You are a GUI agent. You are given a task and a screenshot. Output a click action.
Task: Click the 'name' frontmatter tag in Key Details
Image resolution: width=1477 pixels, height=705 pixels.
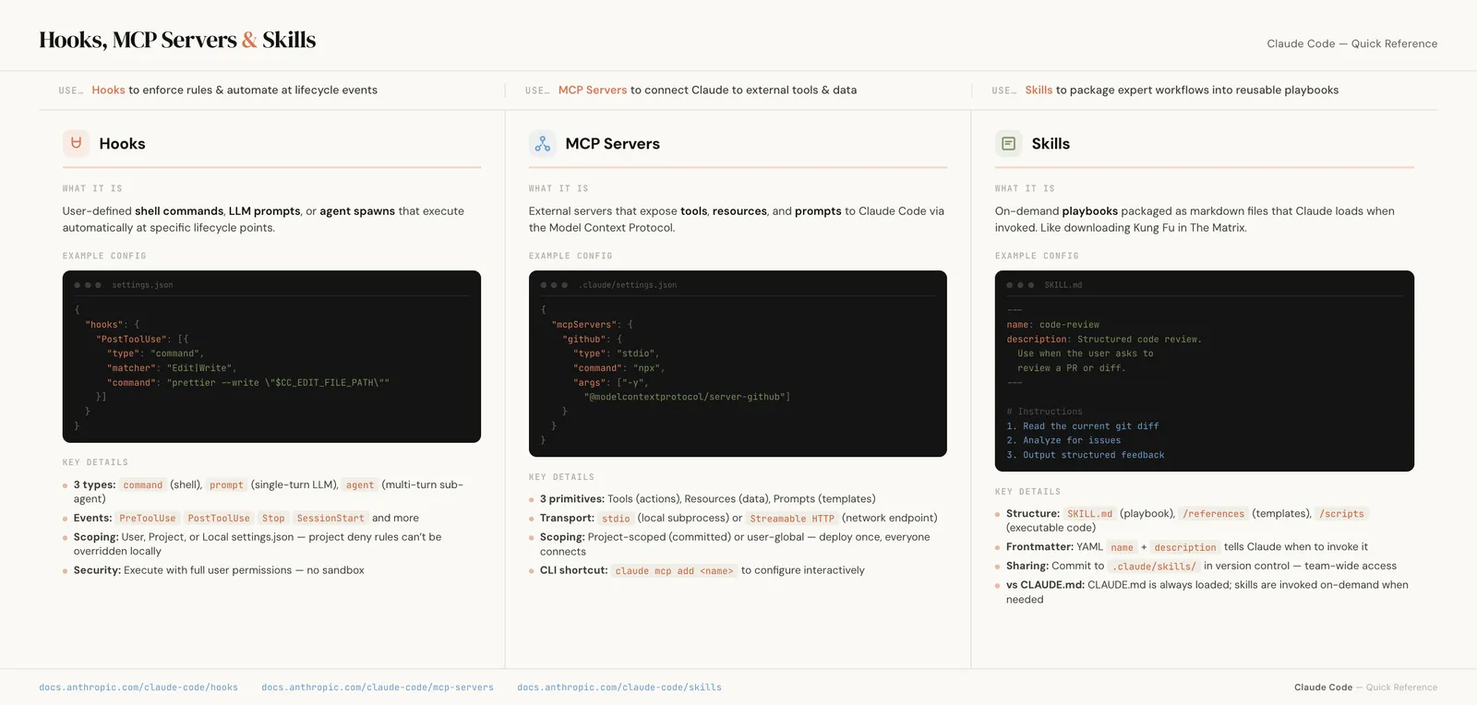1122,547
